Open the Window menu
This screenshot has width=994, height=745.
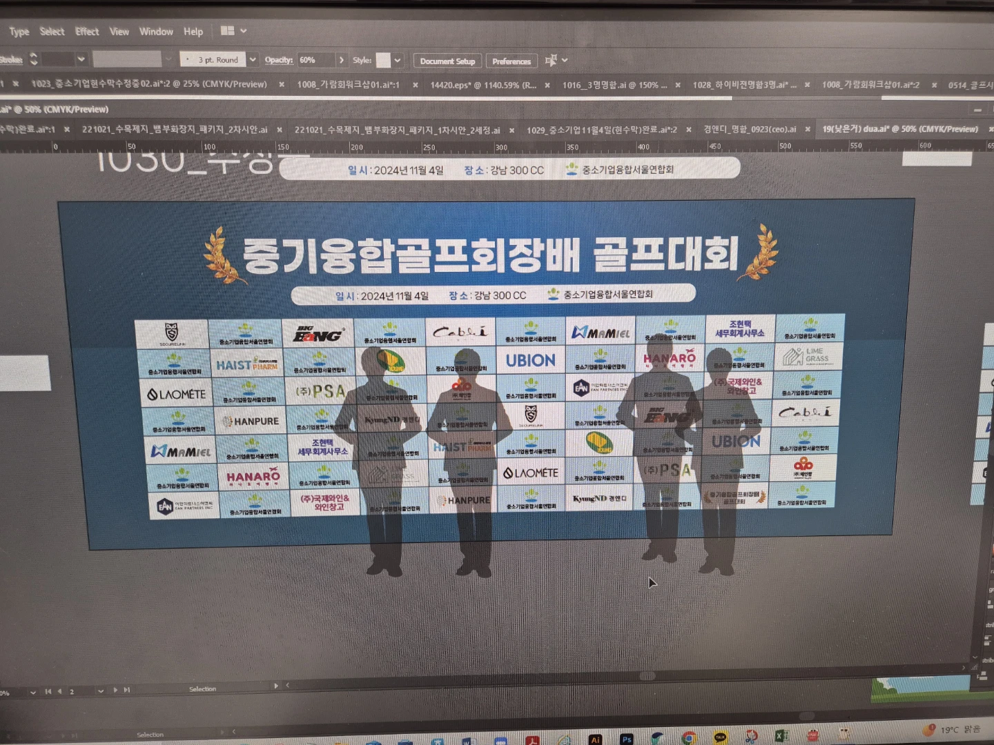(156, 32)
